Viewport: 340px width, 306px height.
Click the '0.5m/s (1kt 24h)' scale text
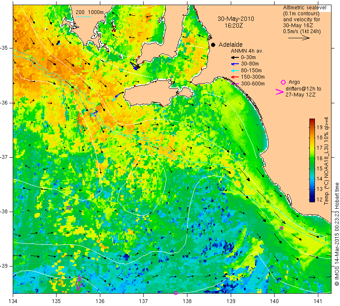pyautogui.click(x=302, y=31)
